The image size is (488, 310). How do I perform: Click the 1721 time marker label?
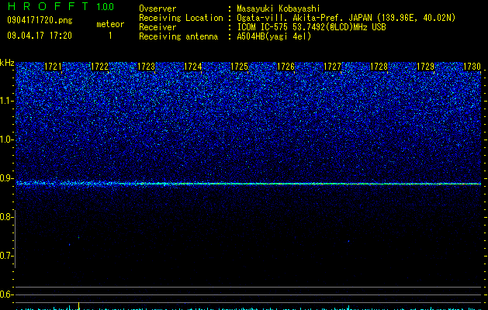[x=53, y=67]
